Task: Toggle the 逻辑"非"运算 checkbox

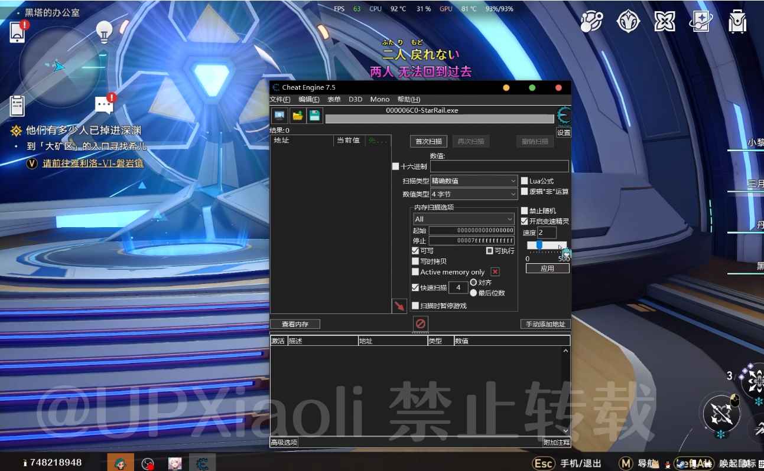Action: (x=524, y=191)
